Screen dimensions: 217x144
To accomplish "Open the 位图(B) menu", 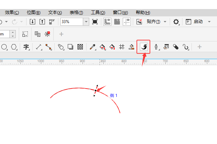I will (x=34, y=13).
